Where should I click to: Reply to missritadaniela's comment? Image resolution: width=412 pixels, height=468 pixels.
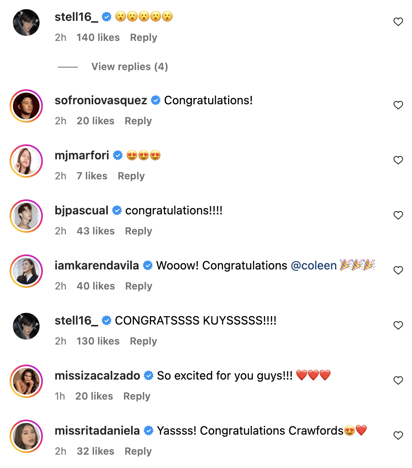tap(138, 451)
